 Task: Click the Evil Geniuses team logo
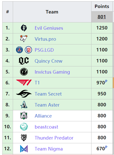[x=24, y=28]
